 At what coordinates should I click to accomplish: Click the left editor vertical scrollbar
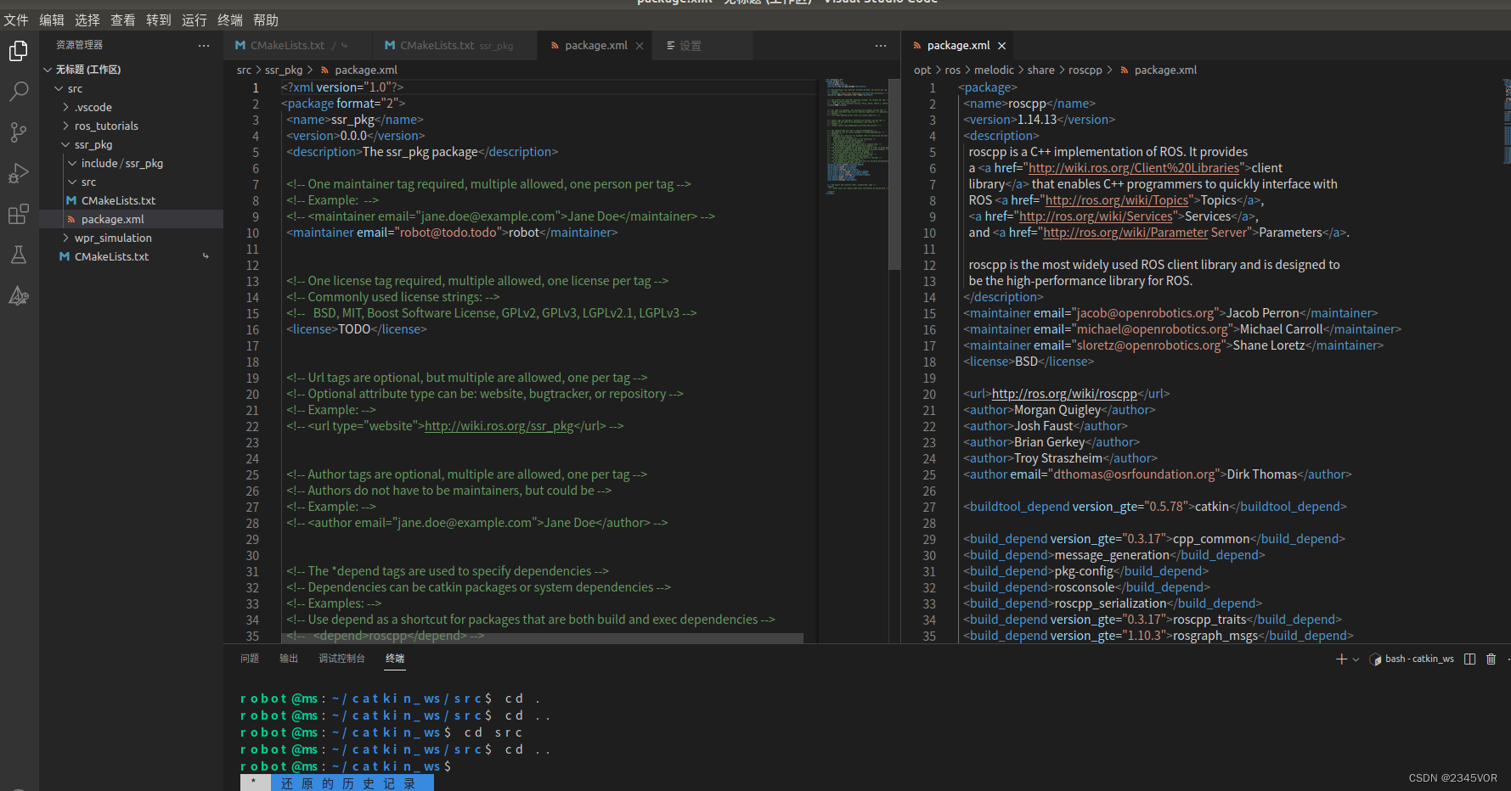894,175
